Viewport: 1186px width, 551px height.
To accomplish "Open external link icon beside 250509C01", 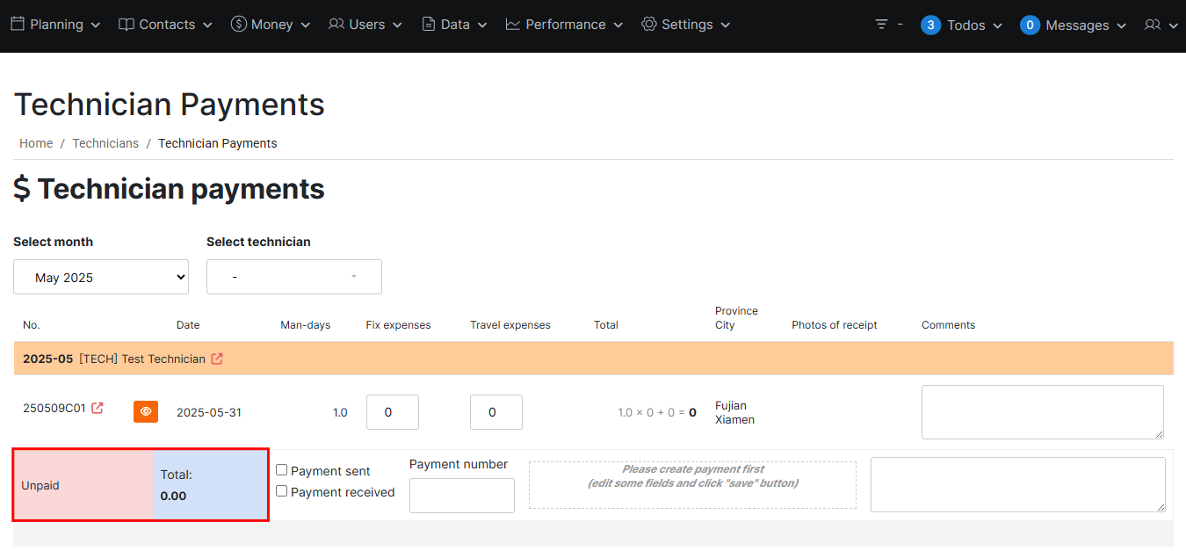I will pos(98,408).
